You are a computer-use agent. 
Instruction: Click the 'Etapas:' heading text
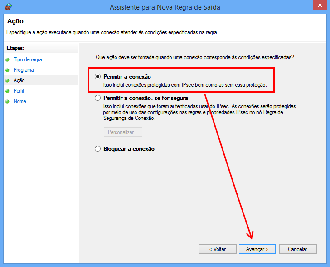click(15, 48)
